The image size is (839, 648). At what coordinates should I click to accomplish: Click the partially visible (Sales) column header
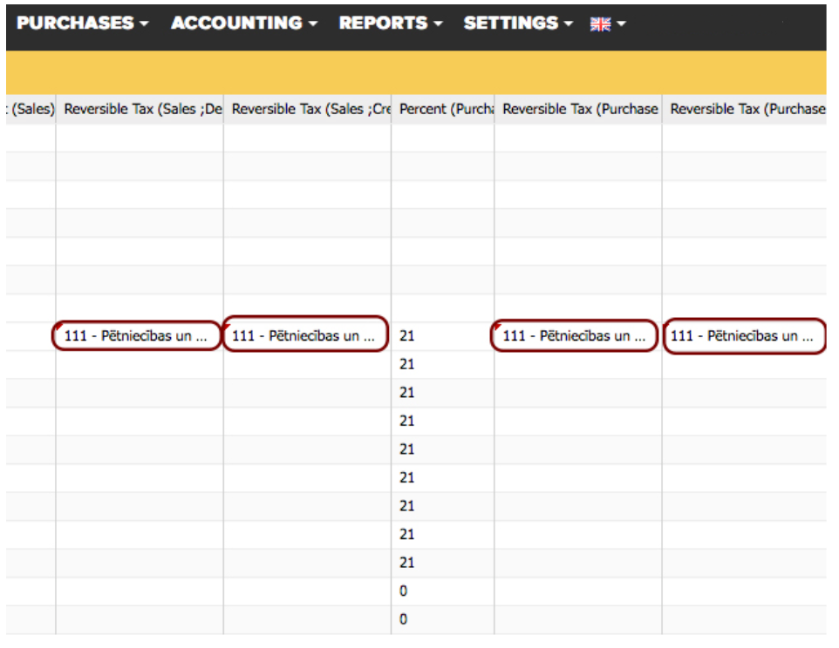(x=31, y=110)
